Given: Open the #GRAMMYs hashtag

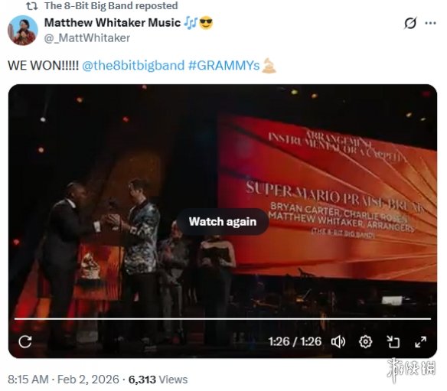Looking at the screenshot, I should [223, 65].
